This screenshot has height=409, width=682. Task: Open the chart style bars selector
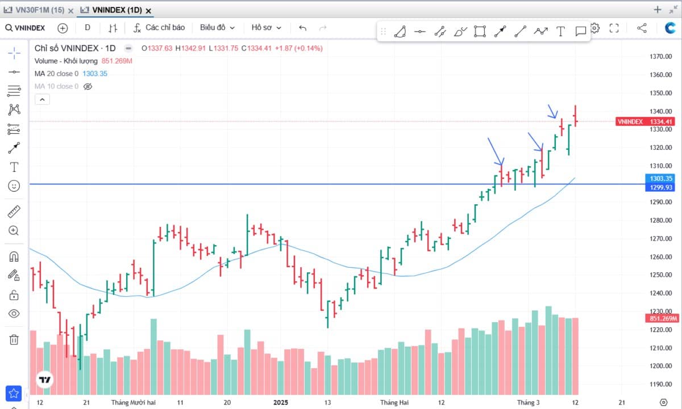point(113,28)
